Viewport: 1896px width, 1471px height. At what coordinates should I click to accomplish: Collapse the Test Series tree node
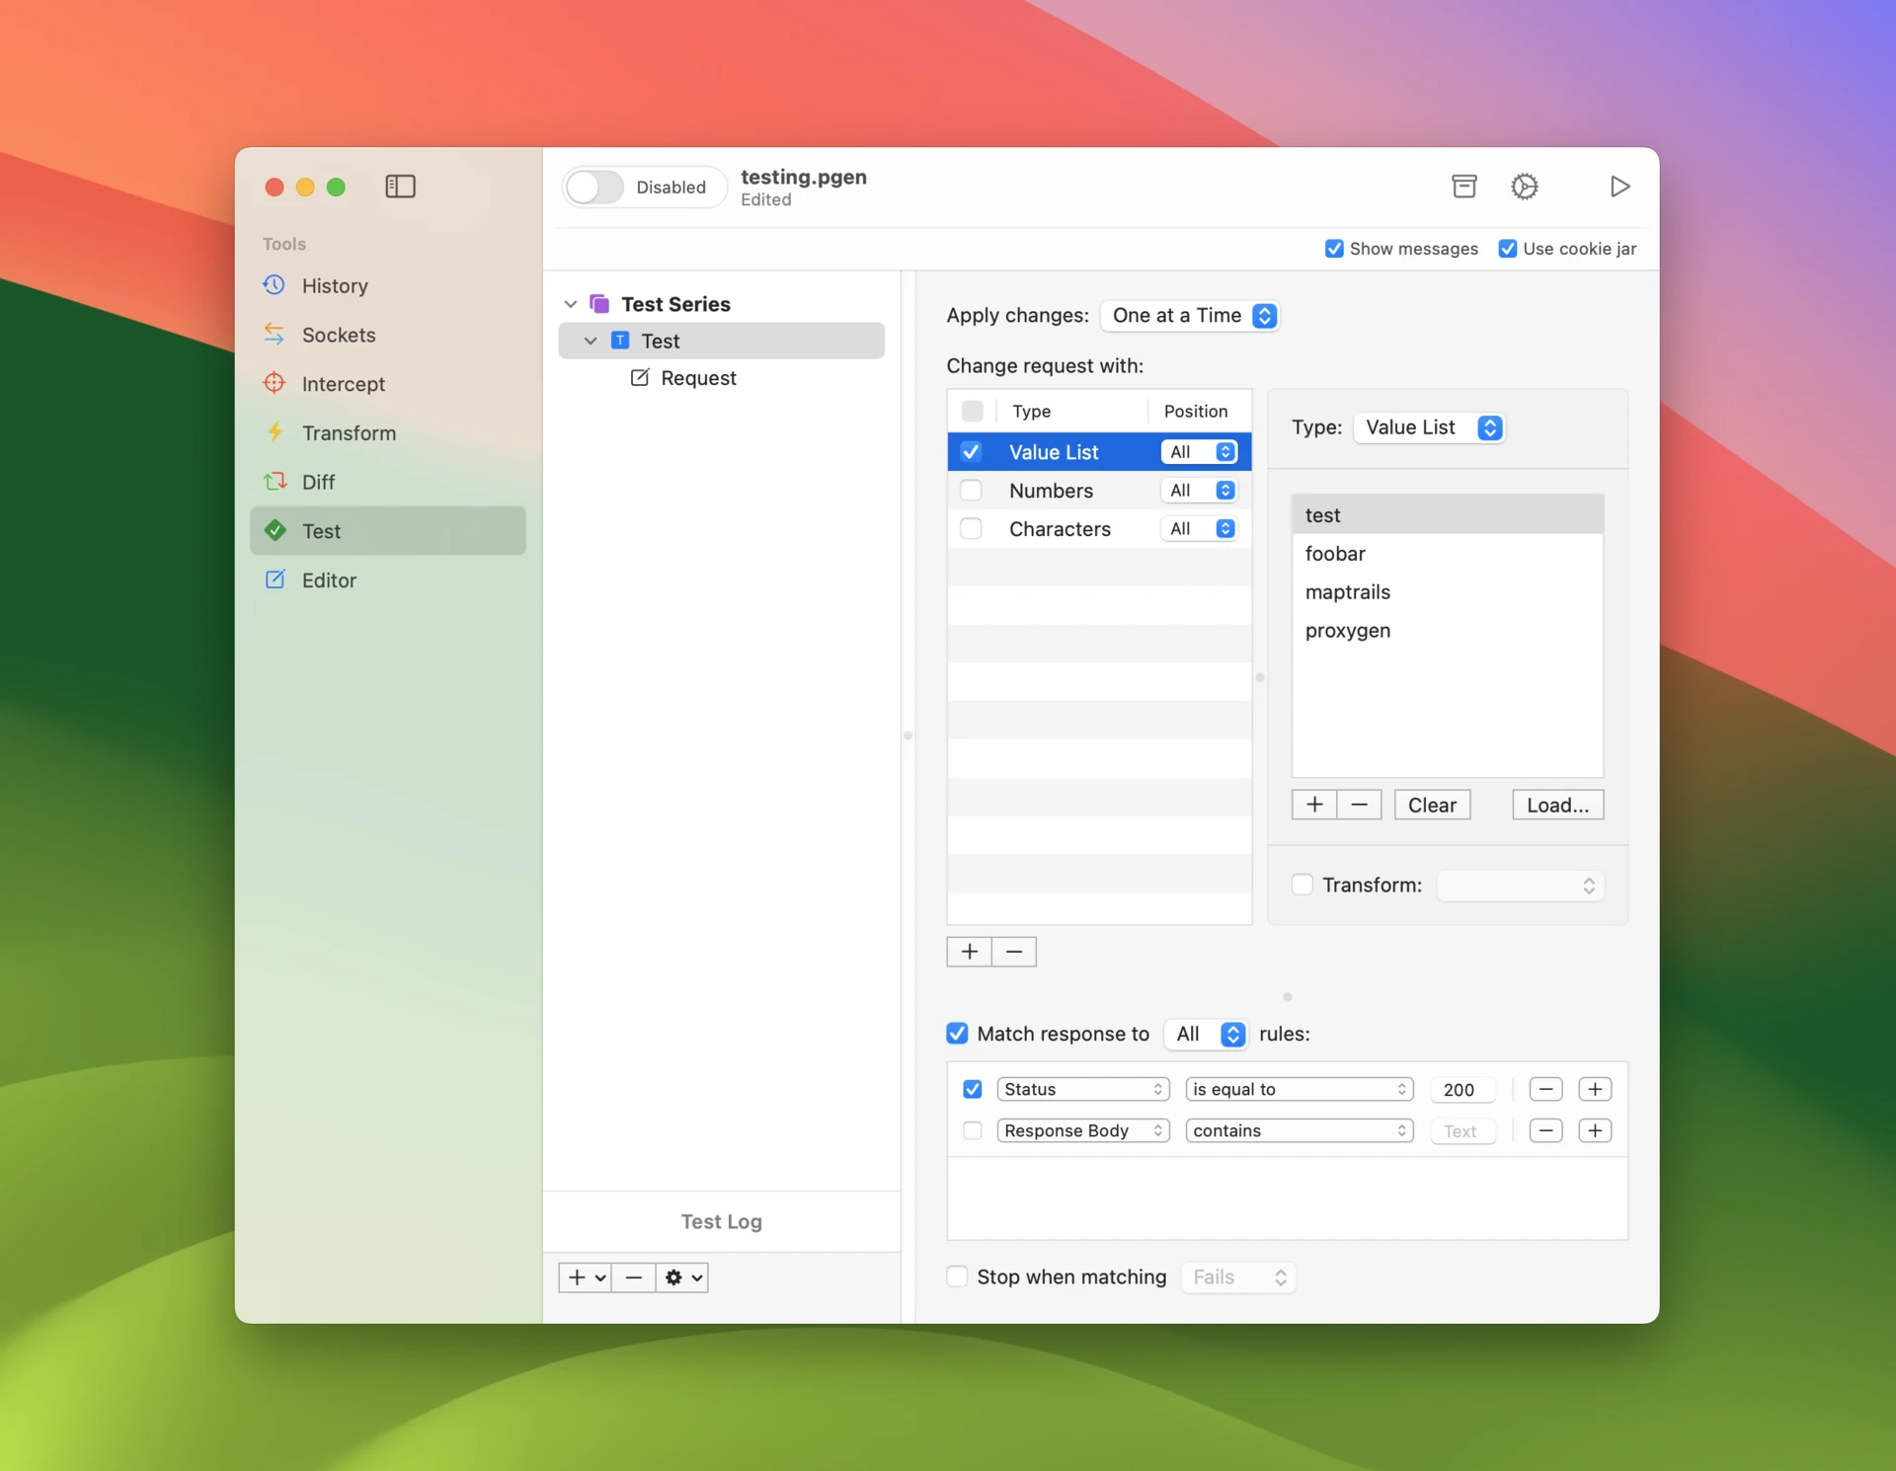(x=571, y=304)
